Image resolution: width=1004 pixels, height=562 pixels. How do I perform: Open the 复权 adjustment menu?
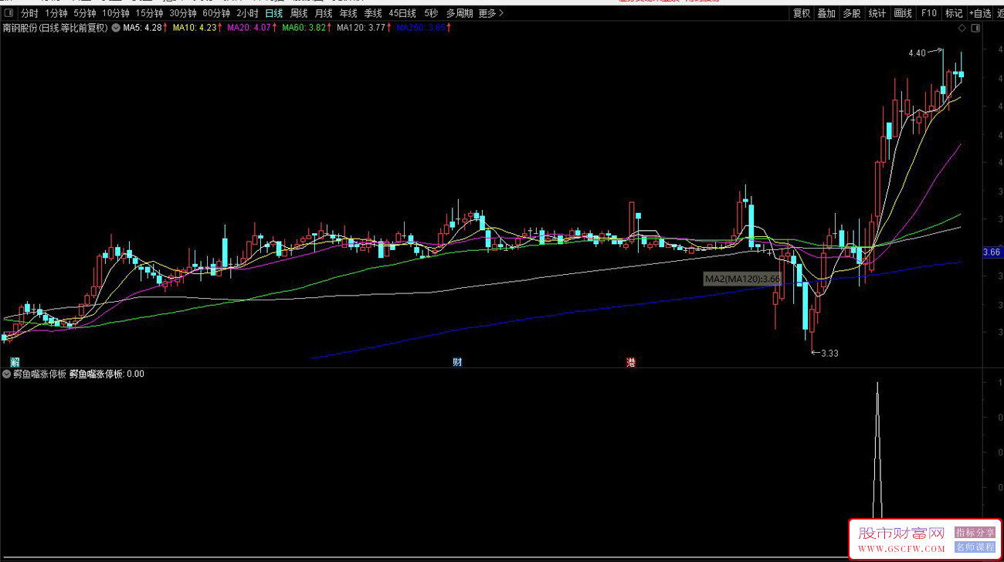pos(802,13)
